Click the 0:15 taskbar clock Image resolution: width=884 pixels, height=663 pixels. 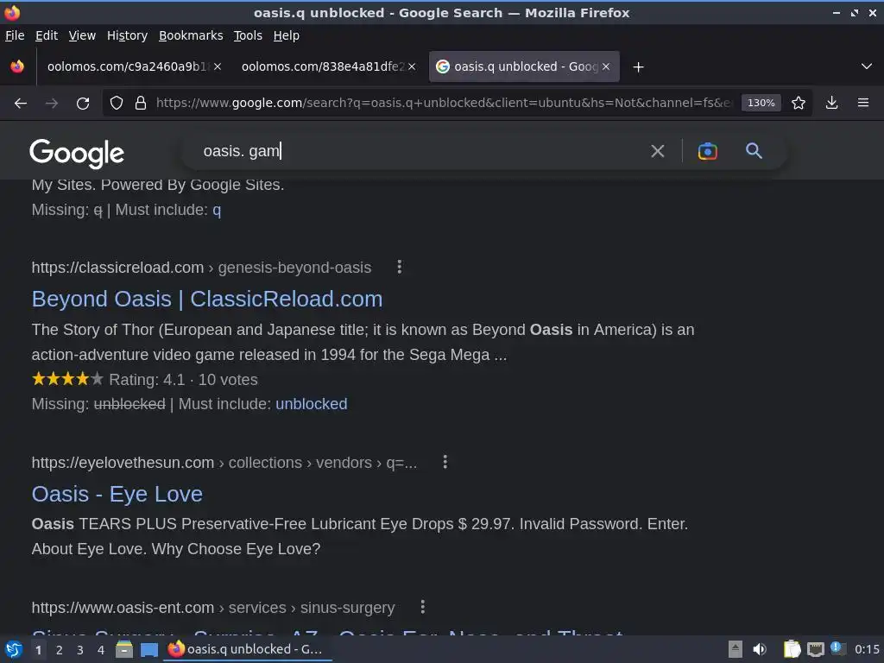click(867, 649)
